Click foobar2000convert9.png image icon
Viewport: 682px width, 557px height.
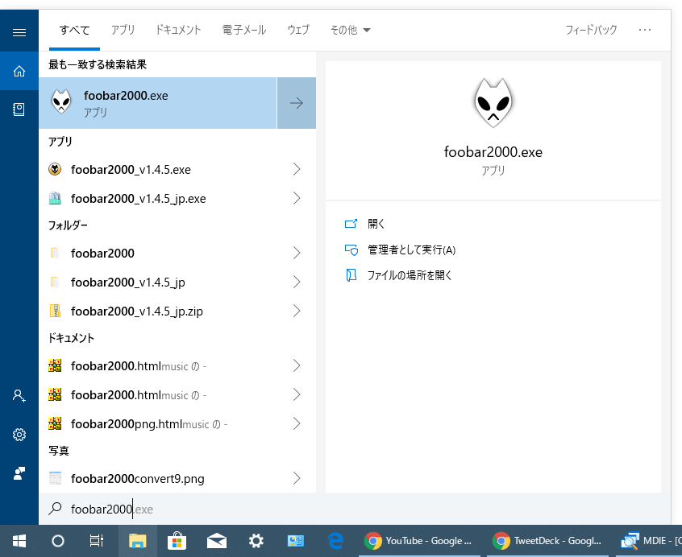point(56,478)
